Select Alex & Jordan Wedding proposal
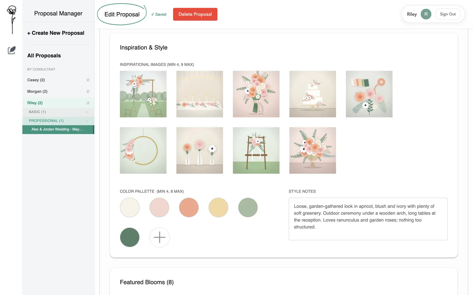This screenshot has width=473, height=295. (x=58, y=129)
